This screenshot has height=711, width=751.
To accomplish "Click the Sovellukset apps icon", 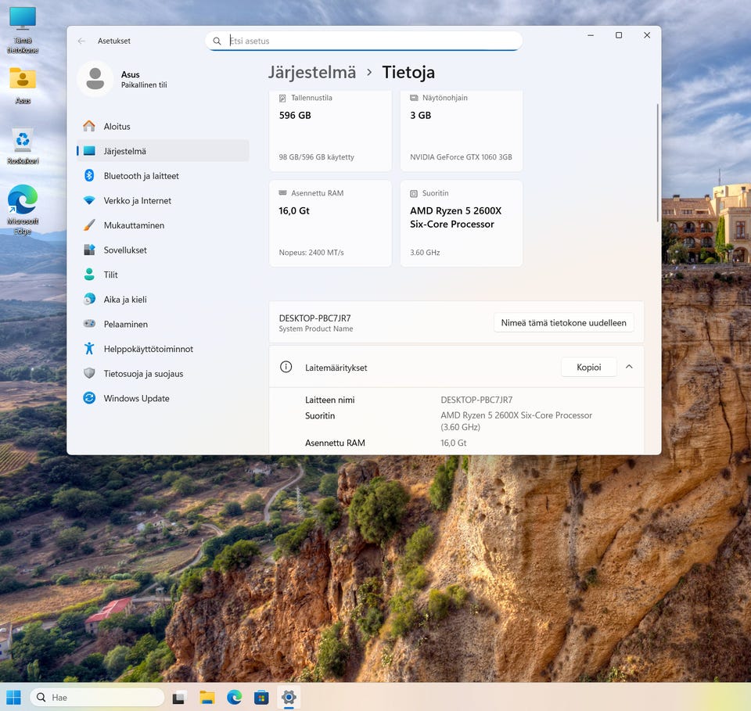I will pos(89,250).
